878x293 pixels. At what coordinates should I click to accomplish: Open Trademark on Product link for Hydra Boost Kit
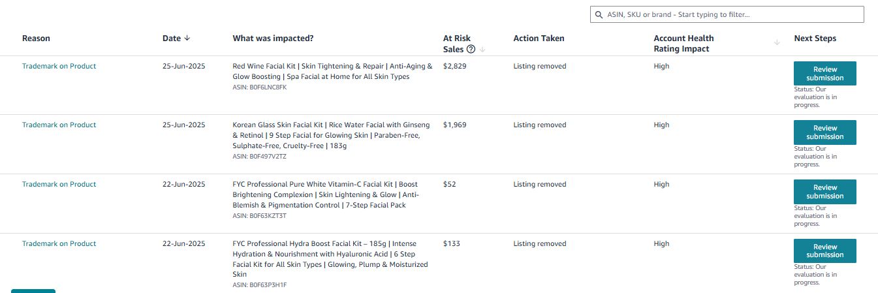tap(59, 243)
